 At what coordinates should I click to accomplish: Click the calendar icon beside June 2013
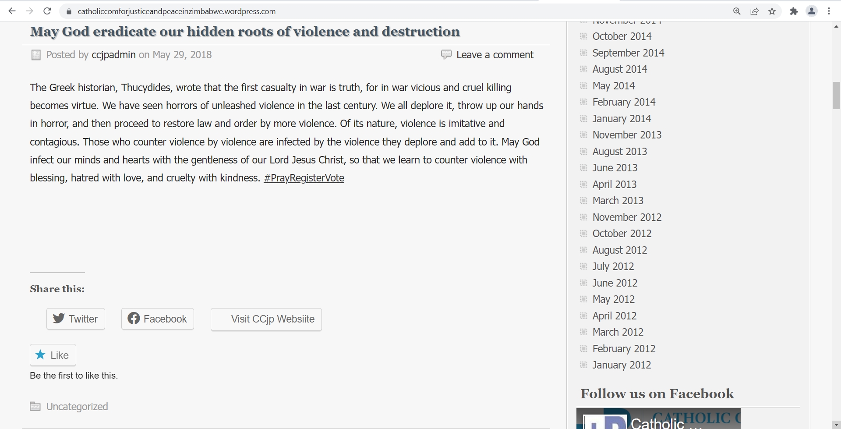(x=583, y=167)
